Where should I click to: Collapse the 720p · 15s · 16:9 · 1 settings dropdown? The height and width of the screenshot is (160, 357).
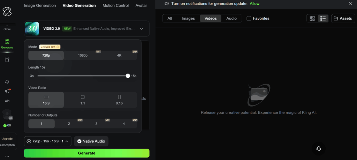tap(47, 141)
